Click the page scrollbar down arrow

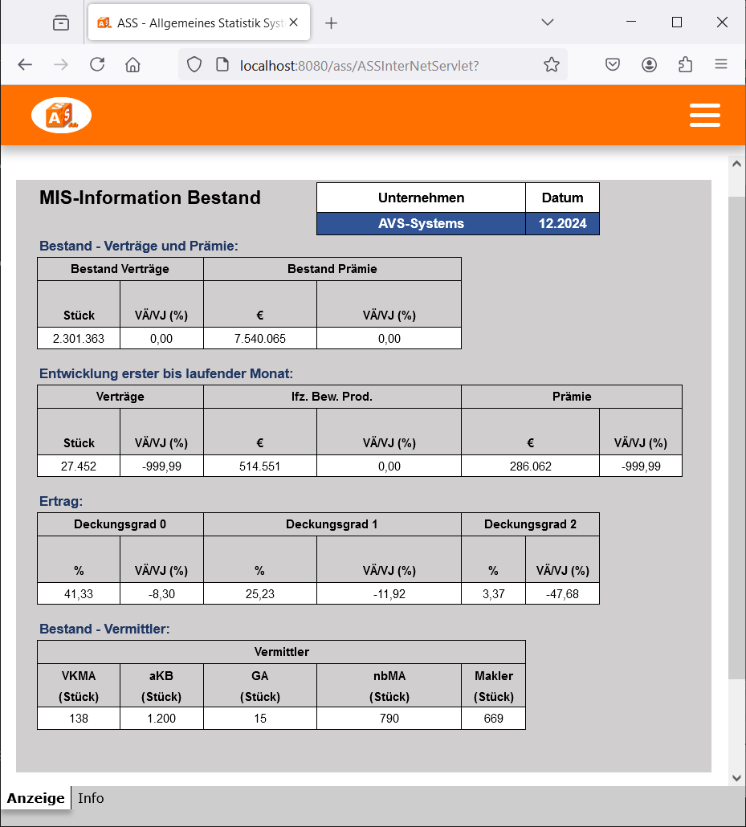point(736,778)
